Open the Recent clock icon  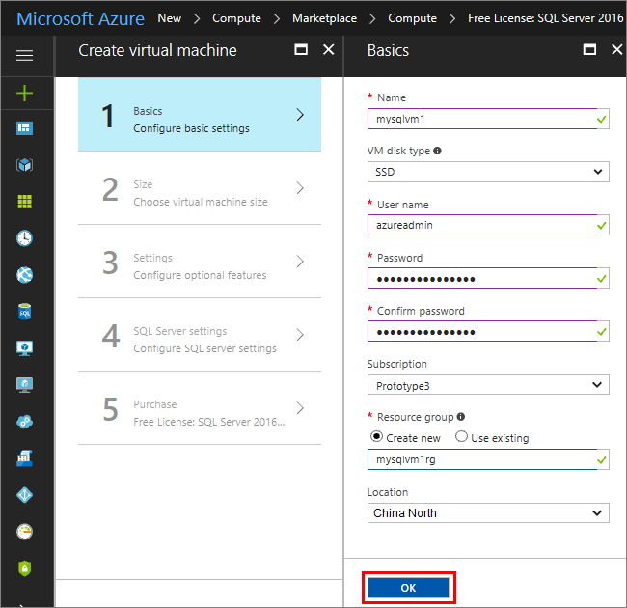coord(24,238)
